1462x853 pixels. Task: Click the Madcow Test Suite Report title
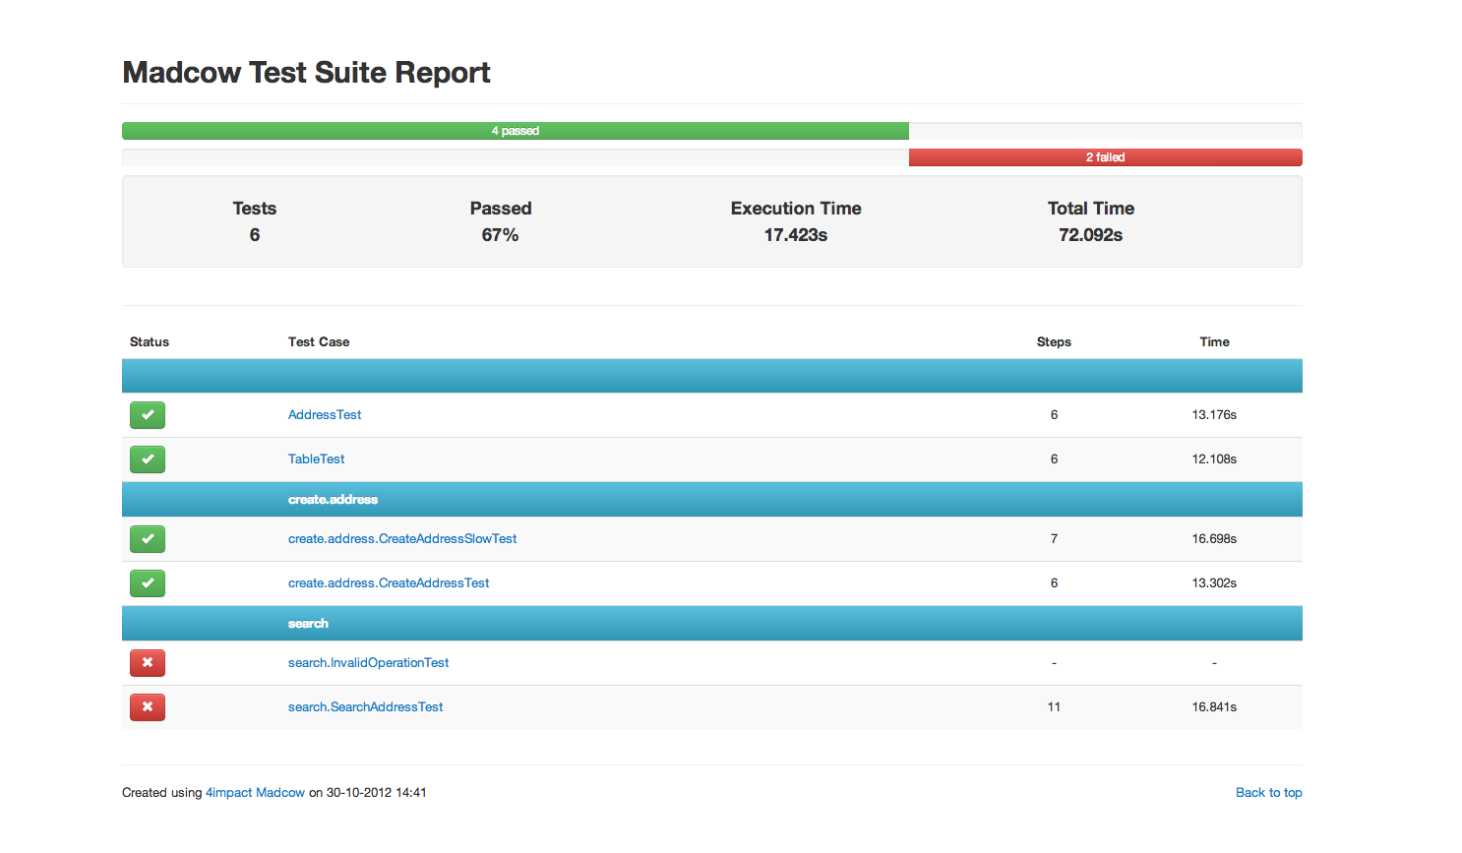point(306,72)
